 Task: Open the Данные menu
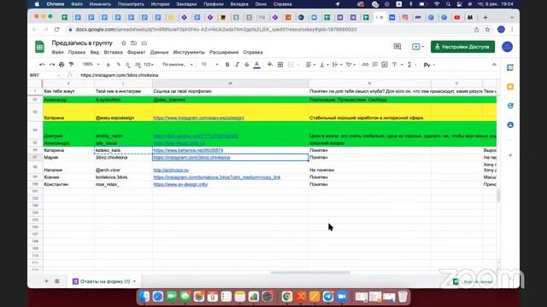(x=159, y=52)
